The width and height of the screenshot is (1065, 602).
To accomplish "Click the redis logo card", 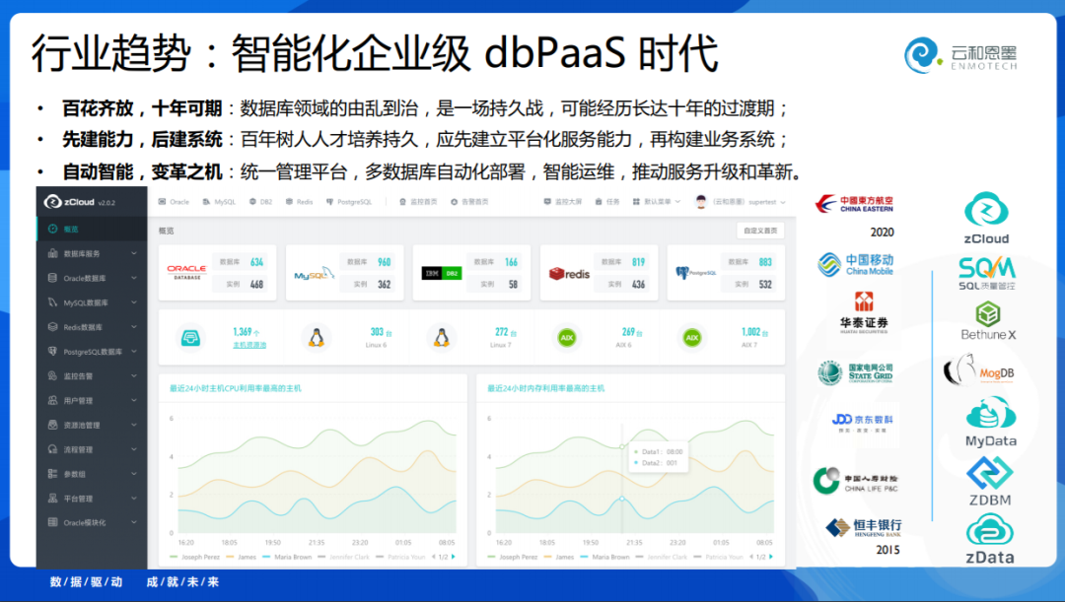I will click(569, 274).
